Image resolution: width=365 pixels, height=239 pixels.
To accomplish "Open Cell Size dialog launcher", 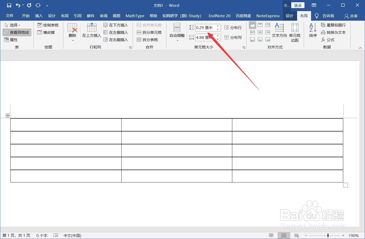I will click(x=244, y=47).
